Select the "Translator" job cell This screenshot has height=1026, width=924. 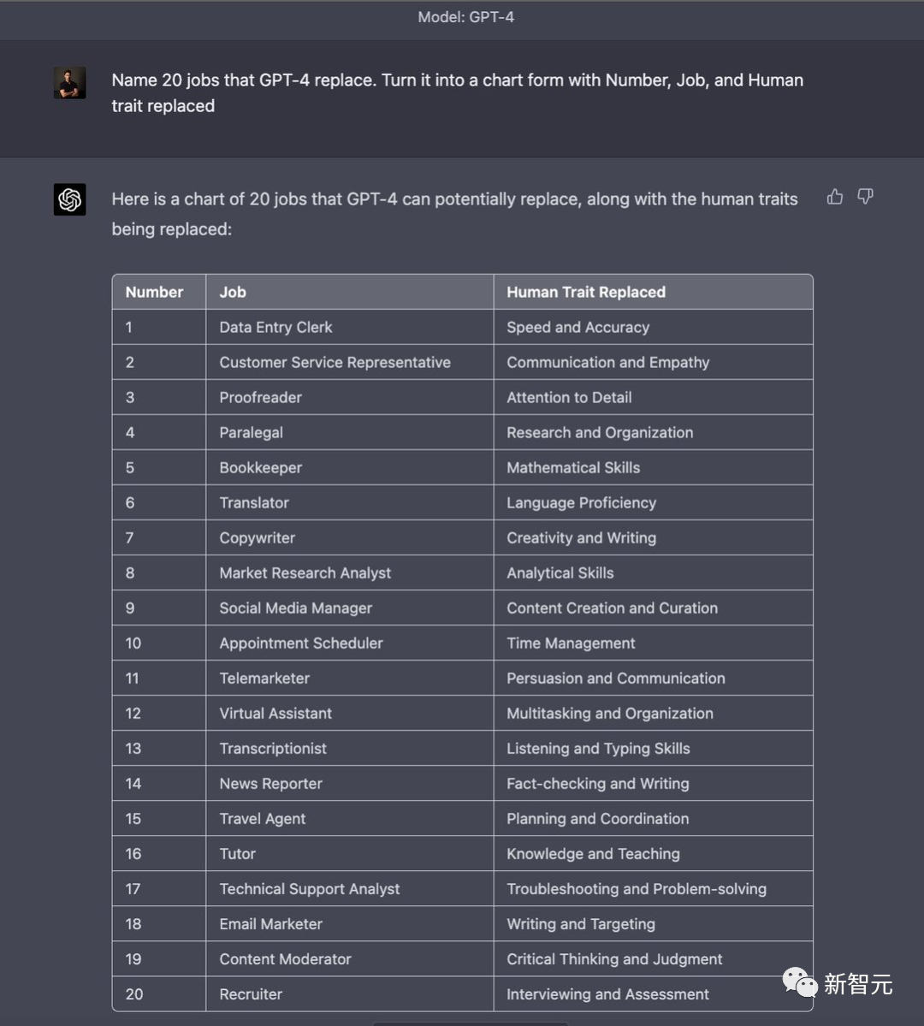pyautogui.click(x=254, y=502)
